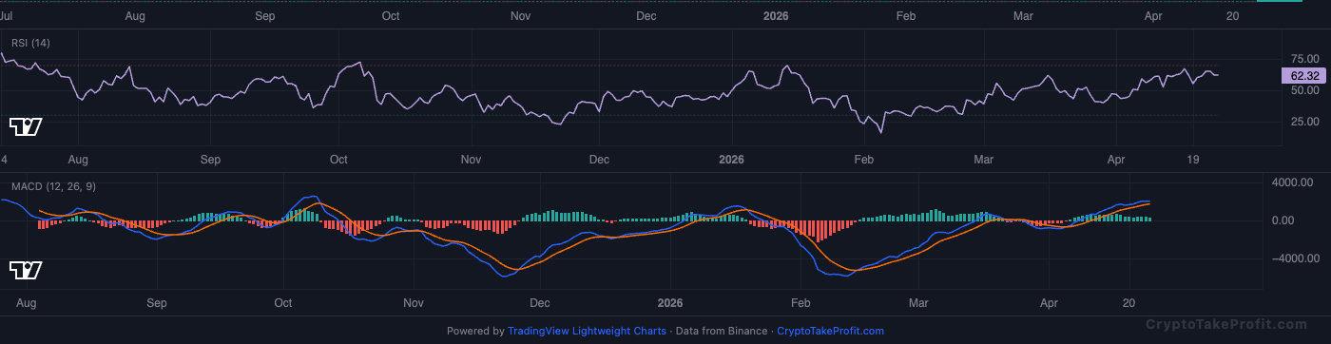Click 'Aug' on the RSI pane time axis
Image resolution: width=1331 pixels, height=344 pixels.
click(x=78, y=160)
